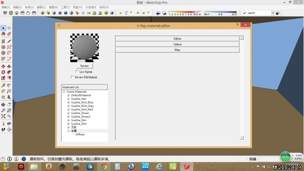Image resolution: width=304 pixels, height=171 pixels.
Task: Open File Explorer from the taskbar
Action: [x=34, y=167]
